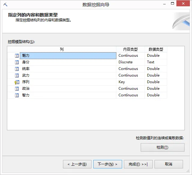Click the 检测(T) detect button
Image resolution: width=192 pixels, height=175 pixels.
[163, 147]
